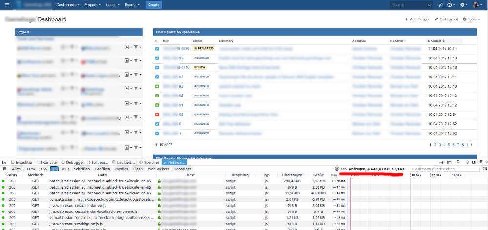Viewport: 488px width, 230px height.
Task: Open the Dashboards dropdown menu
Action: pos(67,5)
